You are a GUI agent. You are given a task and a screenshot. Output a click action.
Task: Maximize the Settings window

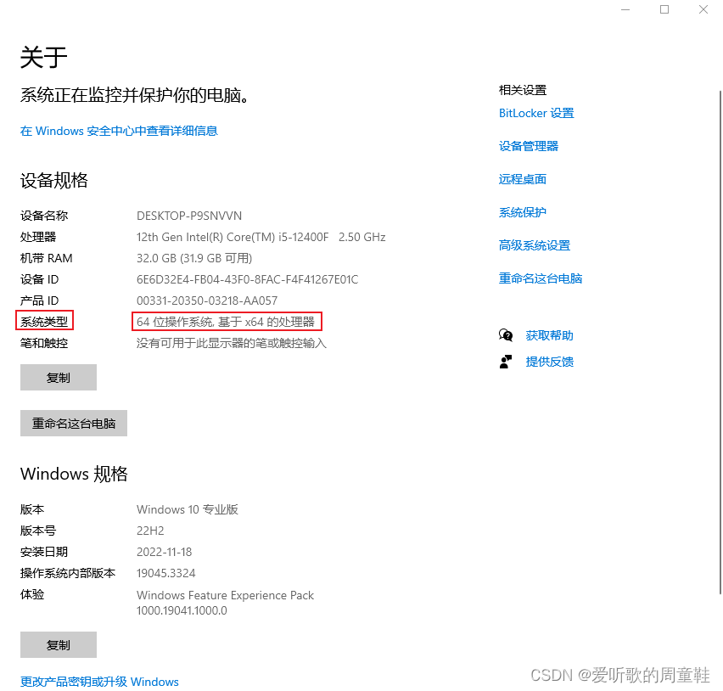point(664,9)
